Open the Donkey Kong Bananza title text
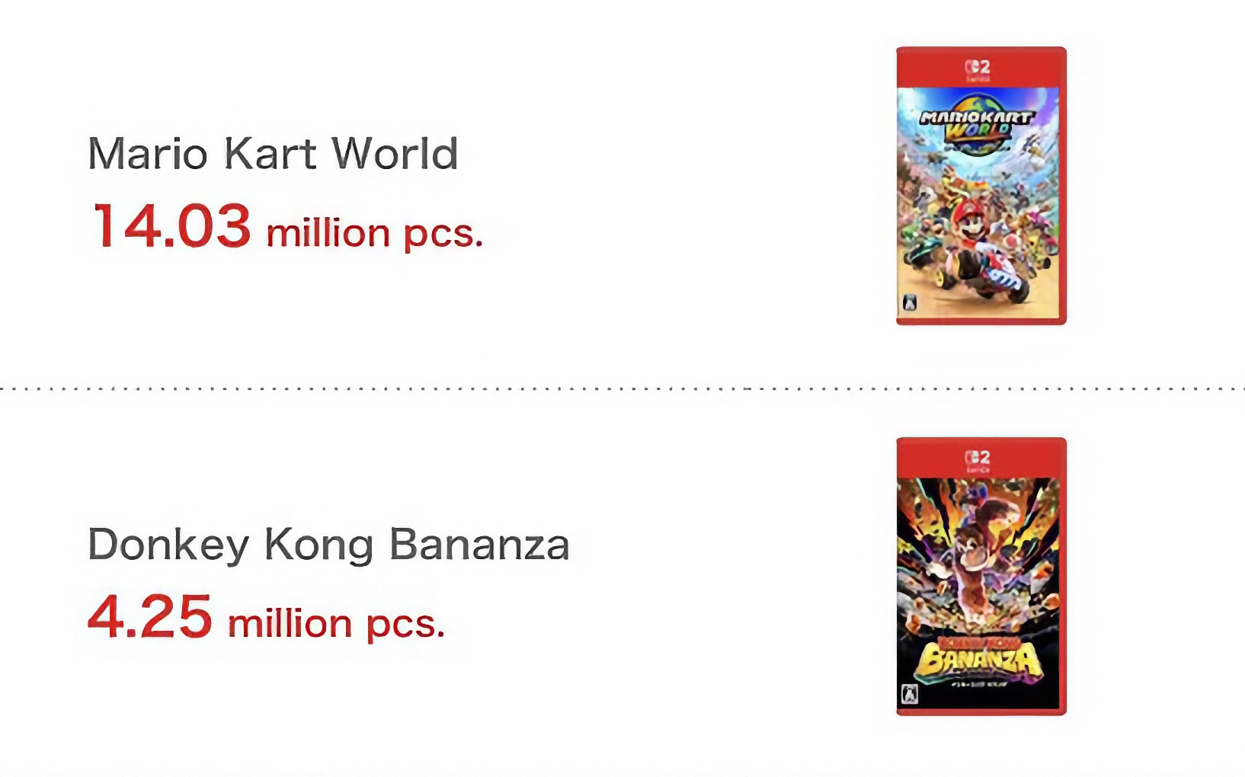1245x777 pixels. click(328, 545)
